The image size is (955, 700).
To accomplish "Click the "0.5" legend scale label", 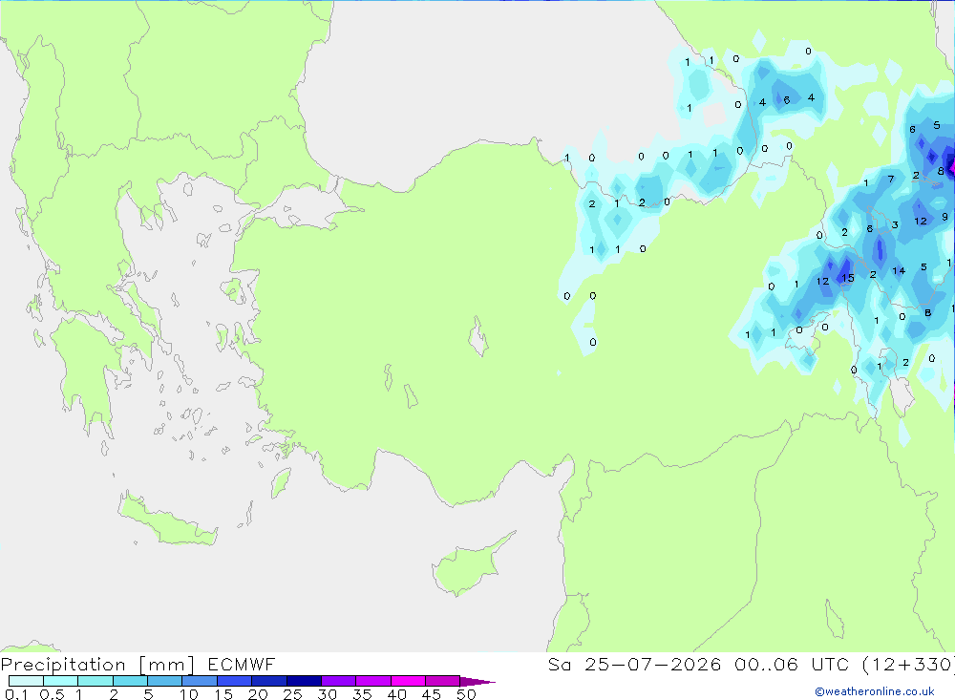I will pyautogui.click(x=53, y=694).
